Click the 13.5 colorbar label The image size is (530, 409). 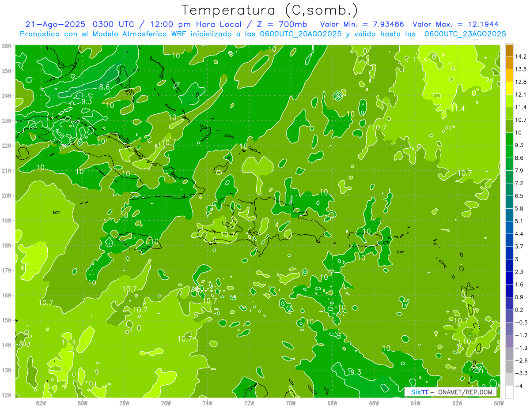click(x=520, y=69)
